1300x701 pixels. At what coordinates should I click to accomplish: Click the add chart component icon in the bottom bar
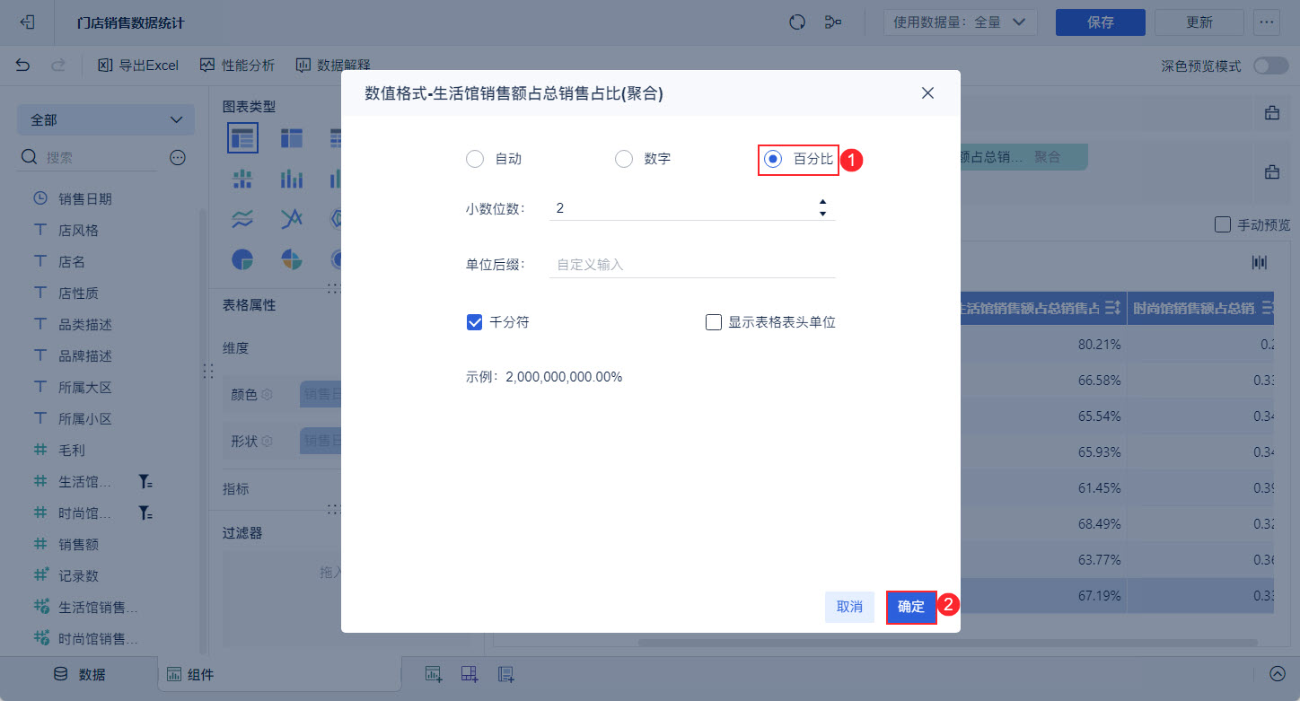coord(434,674)
